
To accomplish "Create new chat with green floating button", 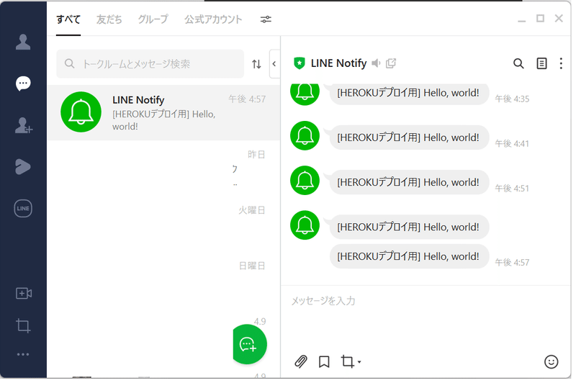I will 250,345.
